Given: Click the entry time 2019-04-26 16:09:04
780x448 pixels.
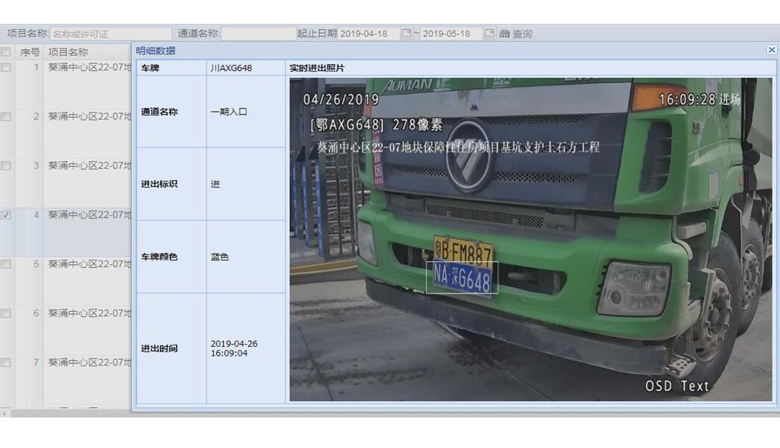Looking at the screenshot, I should (x=234, y=348).
